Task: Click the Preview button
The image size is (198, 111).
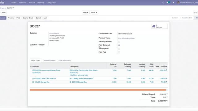Action: pyautogui.click(x=11, y=18)
